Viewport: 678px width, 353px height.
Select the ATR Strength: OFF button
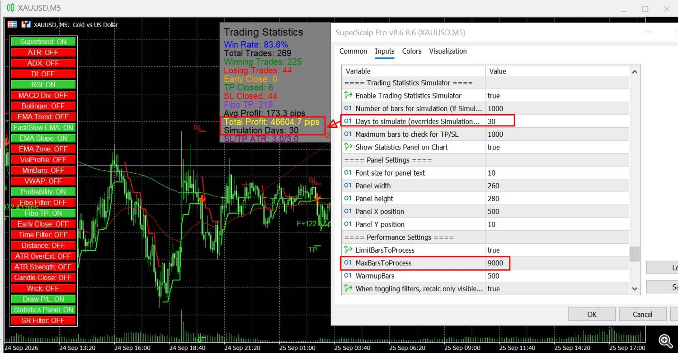tap(43, 267)
